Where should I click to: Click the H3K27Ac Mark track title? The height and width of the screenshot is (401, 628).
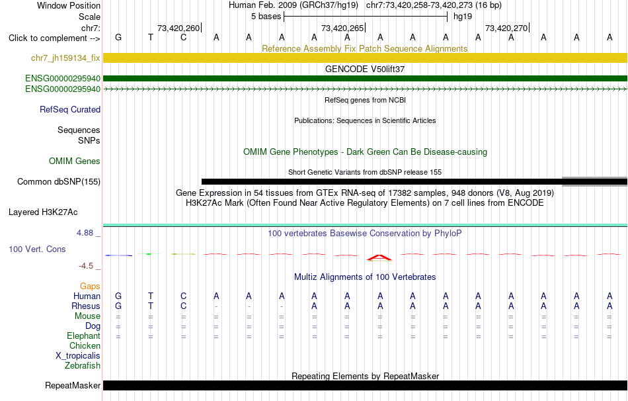click(x=364, y=203)
